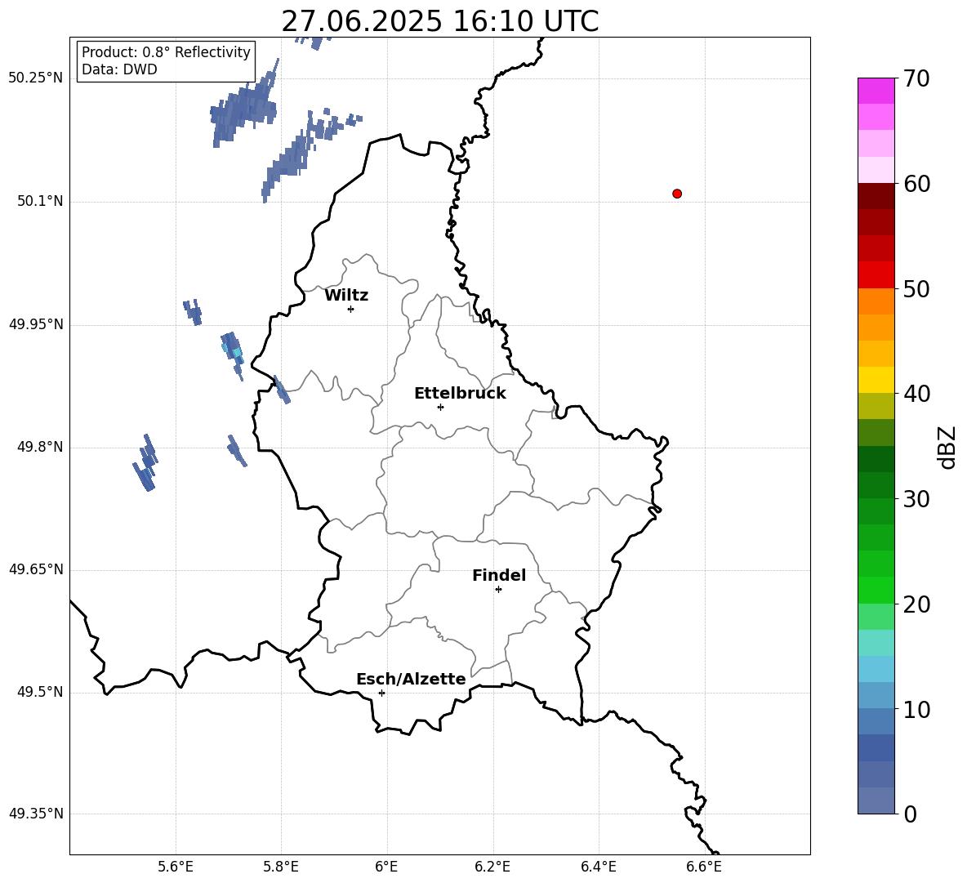Click the 6.4°E longitude label
Viewport: 967px width, 883px height.
[x=598, y=867]
